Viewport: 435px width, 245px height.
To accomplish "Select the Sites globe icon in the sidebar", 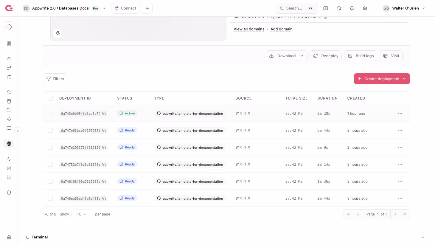I will coord(9,144).
